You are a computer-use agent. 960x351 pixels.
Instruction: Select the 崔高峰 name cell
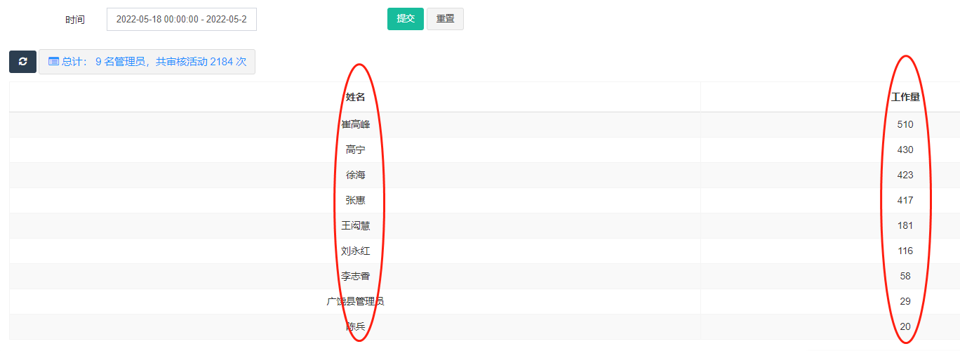[x=355, y=124]
